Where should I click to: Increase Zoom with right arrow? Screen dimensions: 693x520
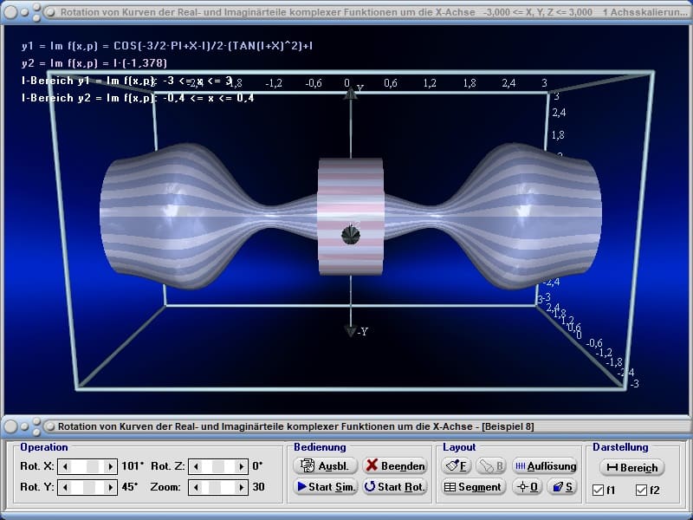pos(241,487)
